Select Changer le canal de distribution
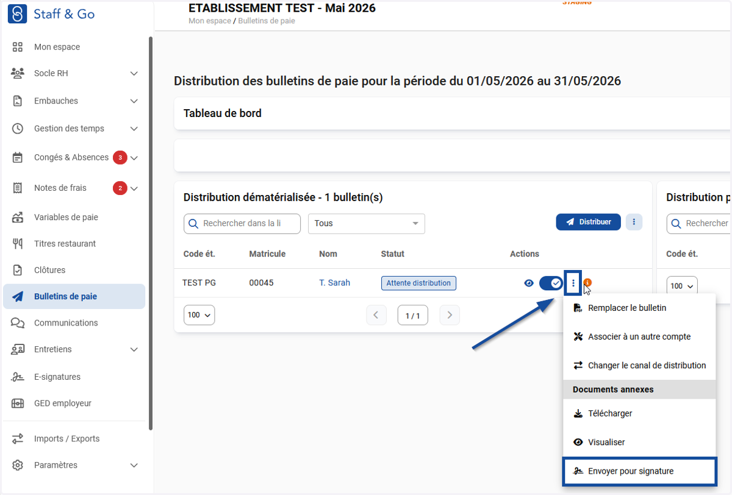Viewport: 732px width, 495px height. [x=639, y=366]
